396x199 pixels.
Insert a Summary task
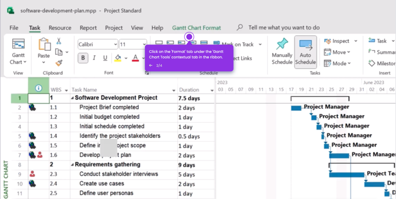(381, 52)
